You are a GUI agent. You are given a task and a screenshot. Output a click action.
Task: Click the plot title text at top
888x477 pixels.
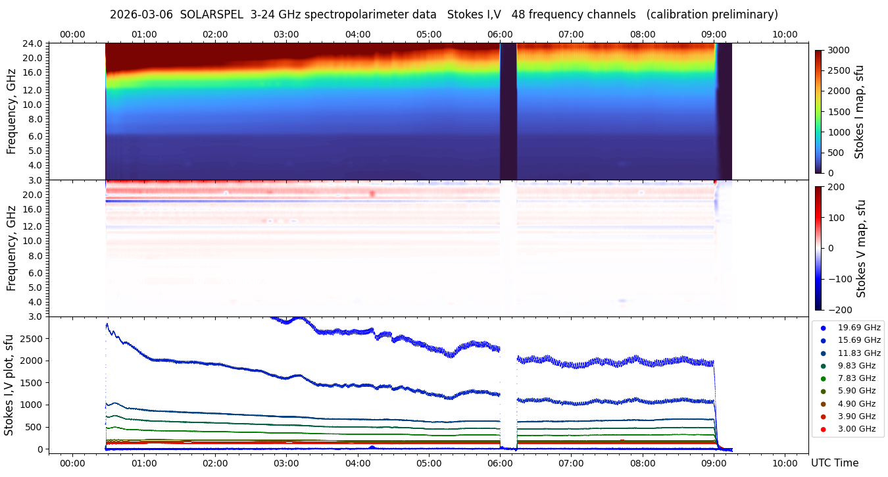click(x=443, y=14)
